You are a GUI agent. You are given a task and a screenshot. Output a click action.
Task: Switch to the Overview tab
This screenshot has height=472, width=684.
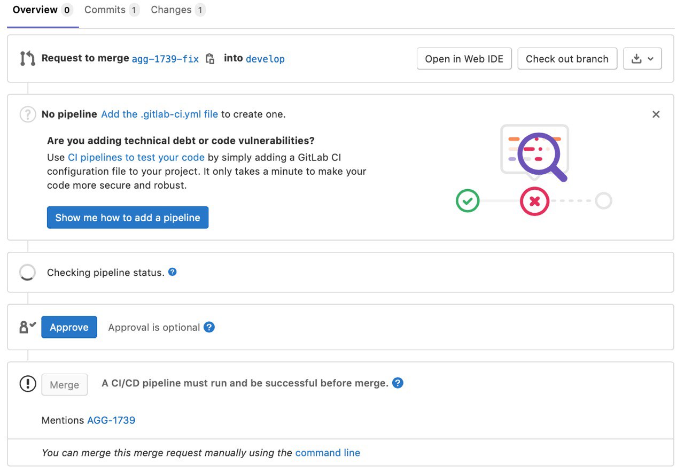(43, 10)
